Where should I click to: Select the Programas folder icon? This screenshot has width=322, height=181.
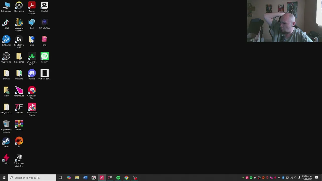[19, 58]
